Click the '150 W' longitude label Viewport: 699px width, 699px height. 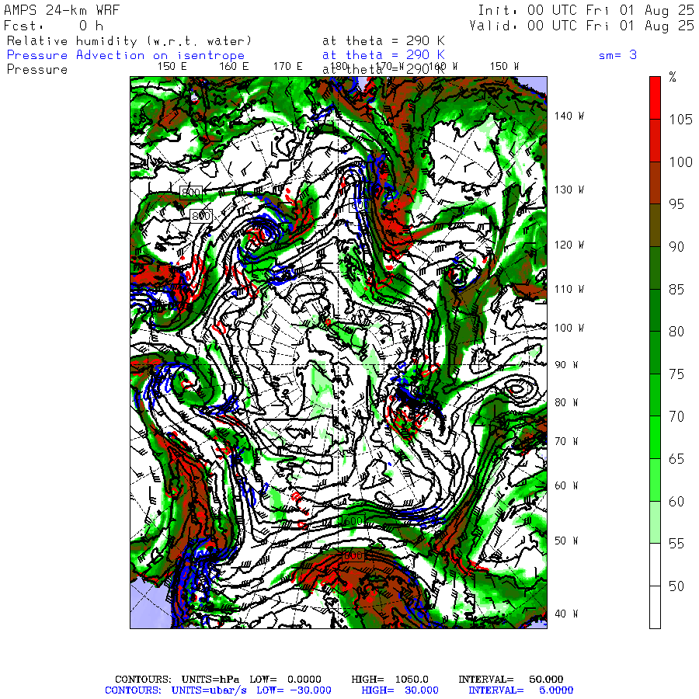pos(504,67)
